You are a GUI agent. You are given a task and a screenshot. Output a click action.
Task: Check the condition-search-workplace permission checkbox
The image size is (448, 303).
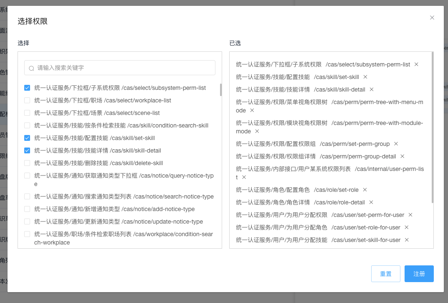27,234
